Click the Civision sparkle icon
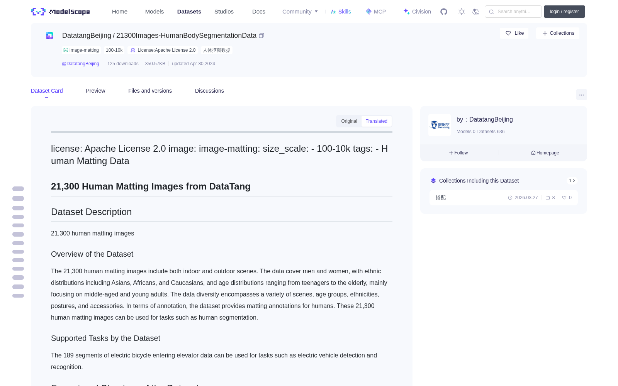The height and width of the screenshot is (386, 618). coord(406,12)
